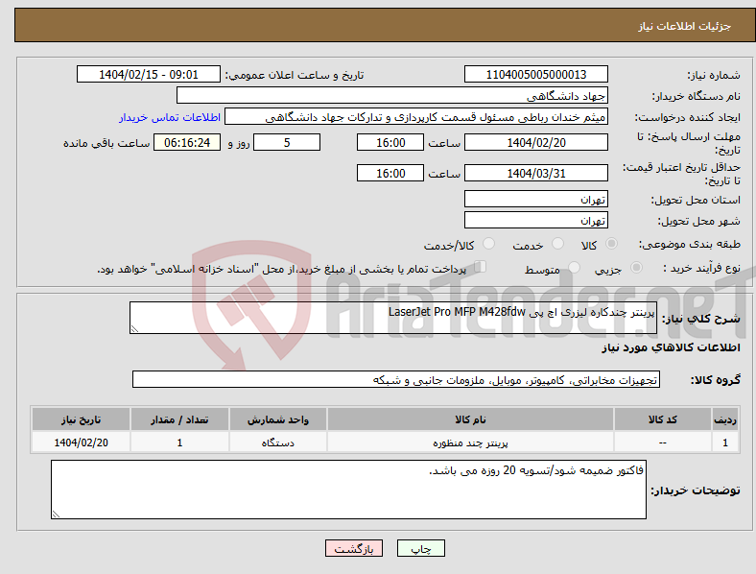Click the table cell date 1404/02/20
Viewport: 756px width, 574px height.
pyautogui.click(x=81, y=442)
